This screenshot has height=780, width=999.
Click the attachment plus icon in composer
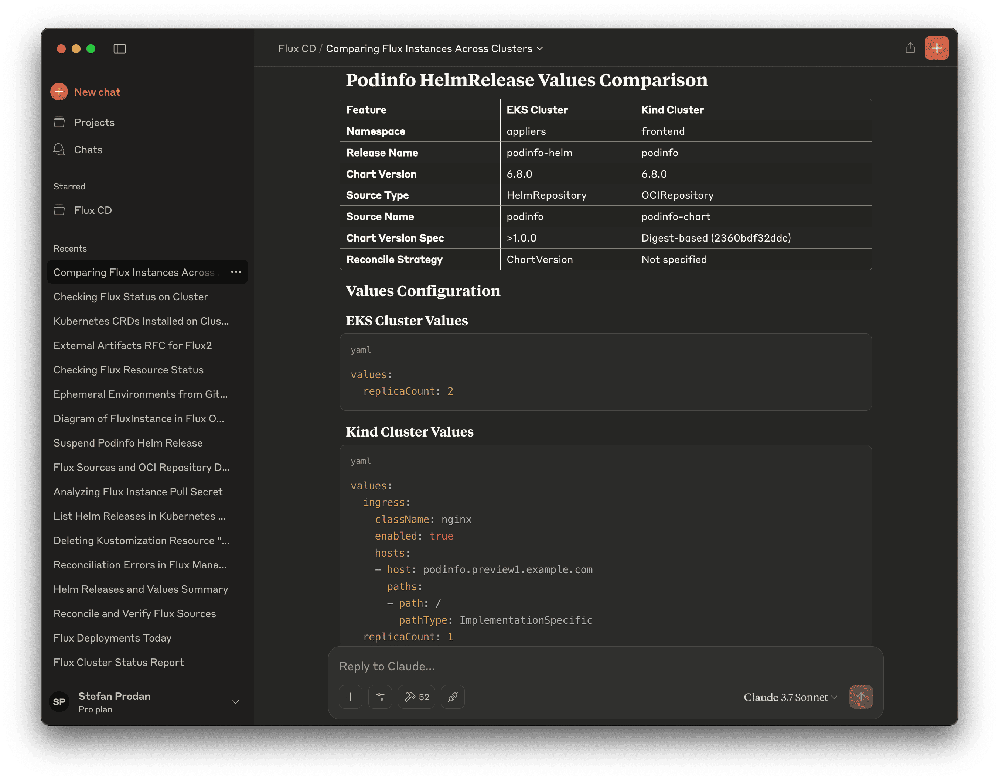coord(350,697)
